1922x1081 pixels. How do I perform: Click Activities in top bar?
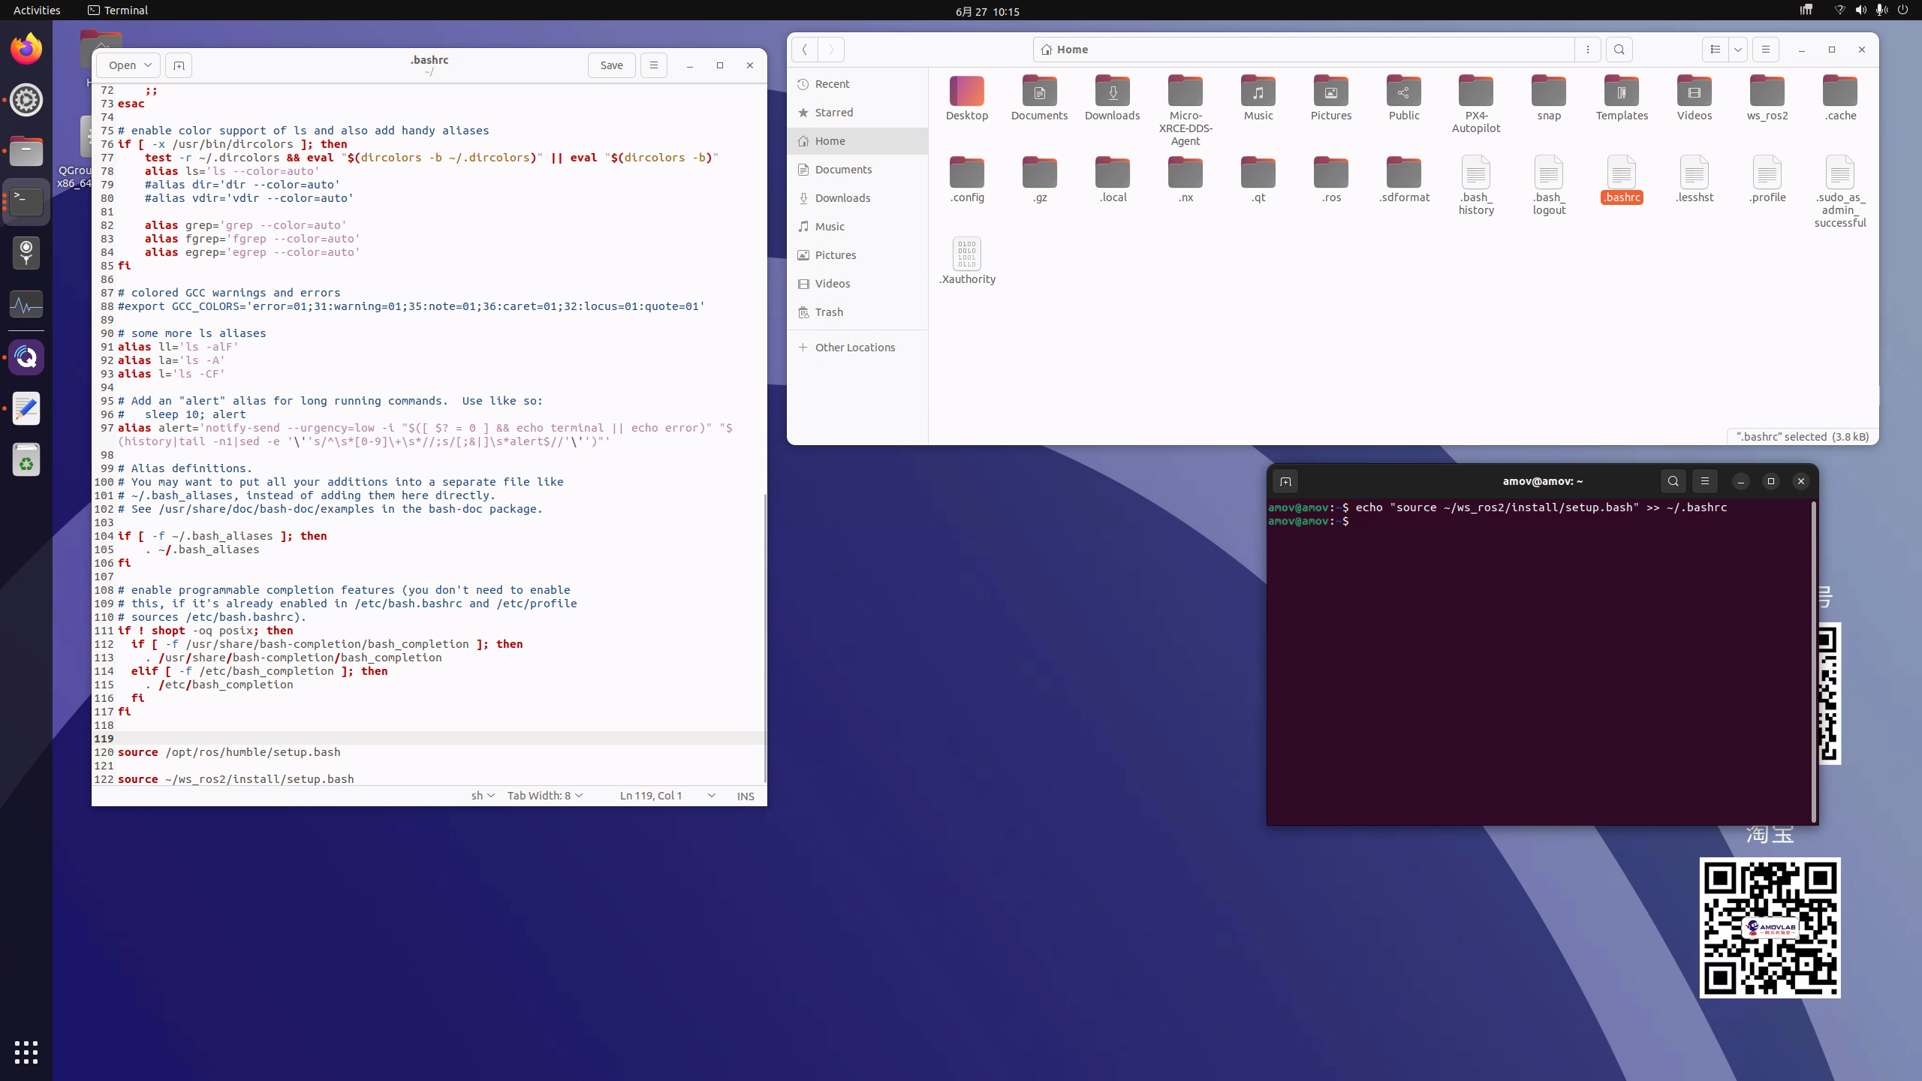(37, 11)
